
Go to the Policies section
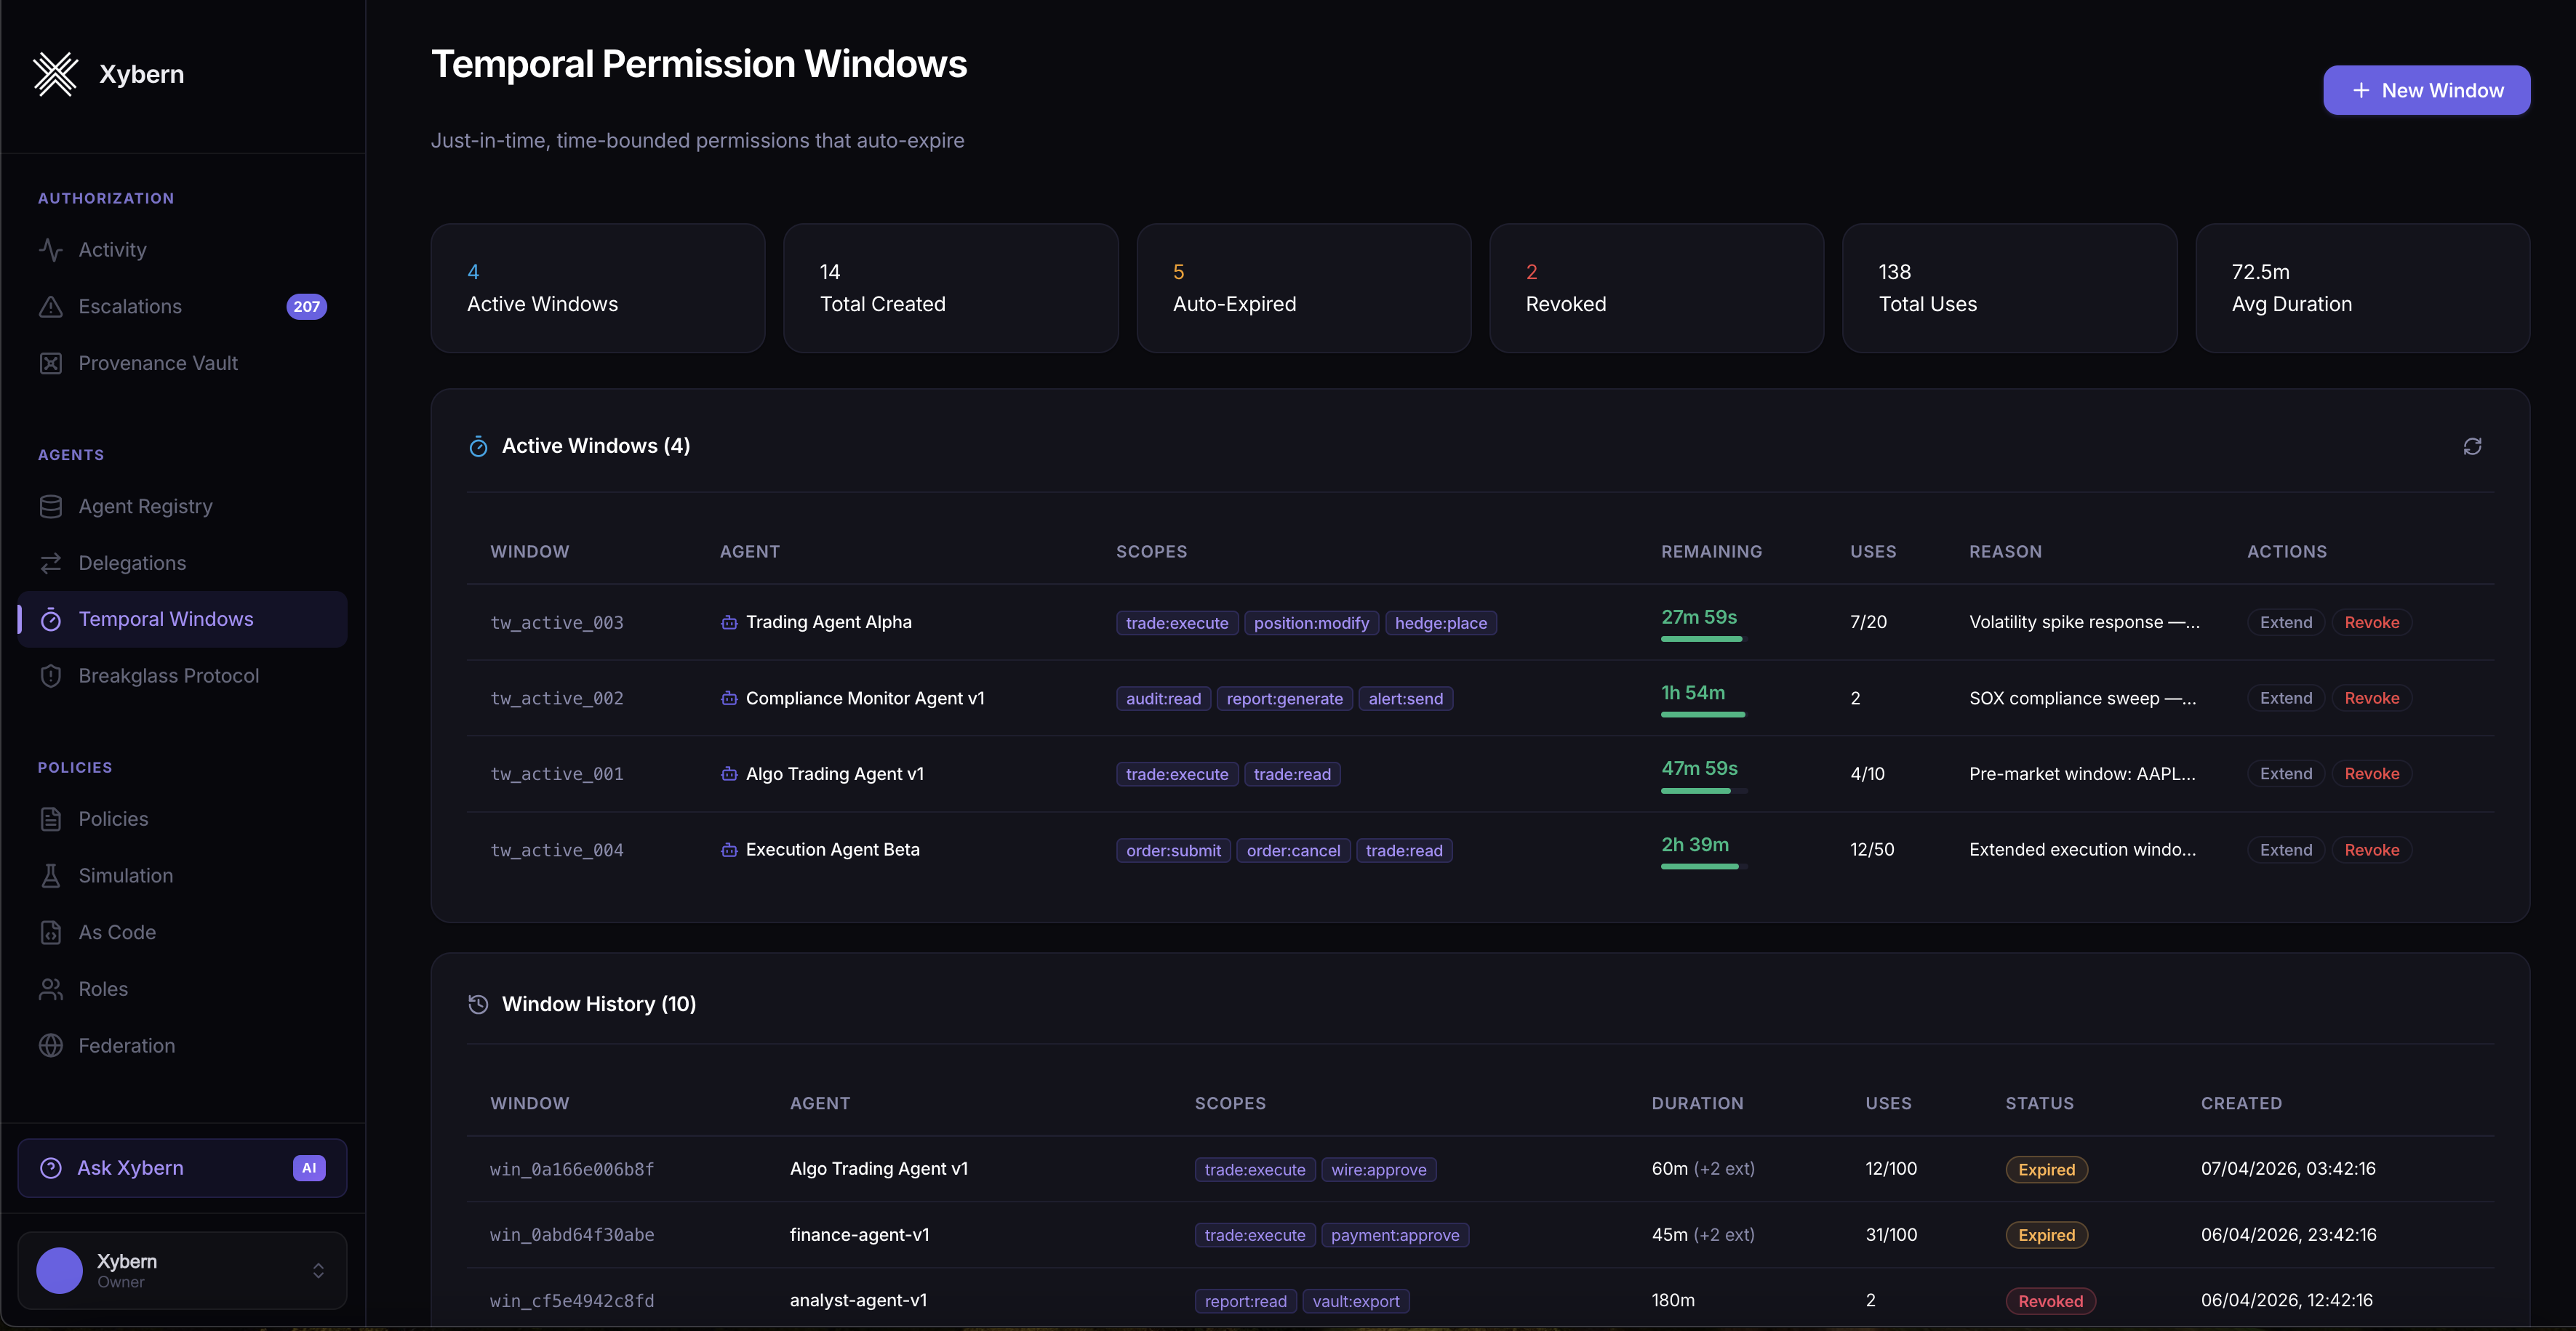[113, 819]
